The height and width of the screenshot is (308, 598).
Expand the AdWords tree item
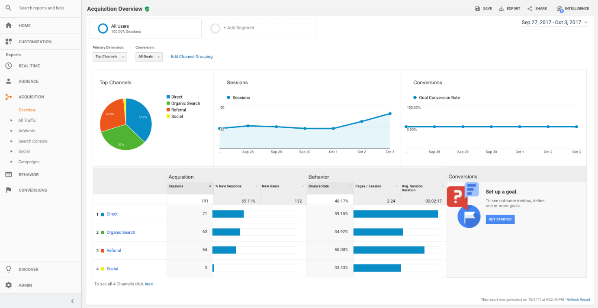(x=12, y=131)
